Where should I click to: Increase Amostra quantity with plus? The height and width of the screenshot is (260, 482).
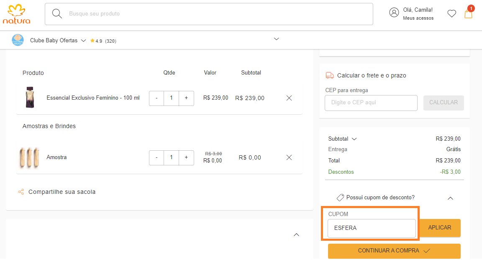(x=186, y=157)
